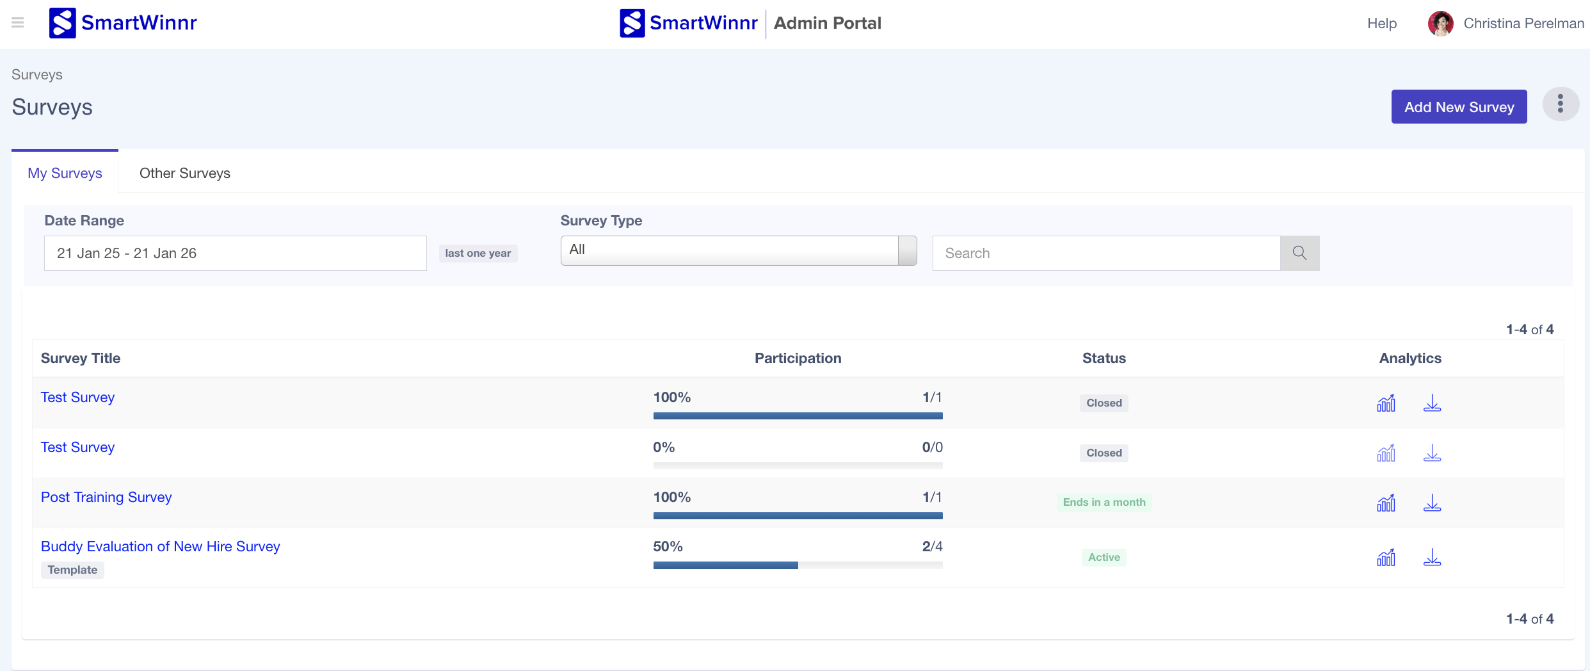Screen dimensions: 1590x671
Task: Open the Date Range picker field
Action: (x=235, y=253)
